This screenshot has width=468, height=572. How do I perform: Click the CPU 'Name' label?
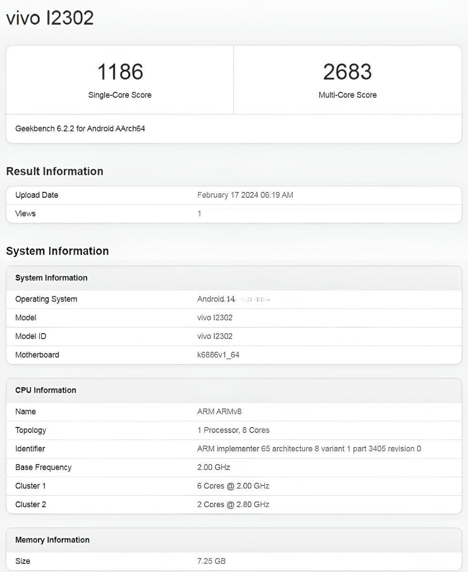(x=26, y=411)
